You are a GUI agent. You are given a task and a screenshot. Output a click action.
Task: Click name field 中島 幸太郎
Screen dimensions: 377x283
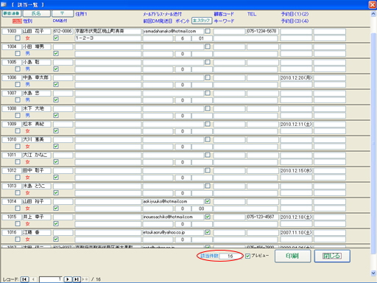[37, 77]
